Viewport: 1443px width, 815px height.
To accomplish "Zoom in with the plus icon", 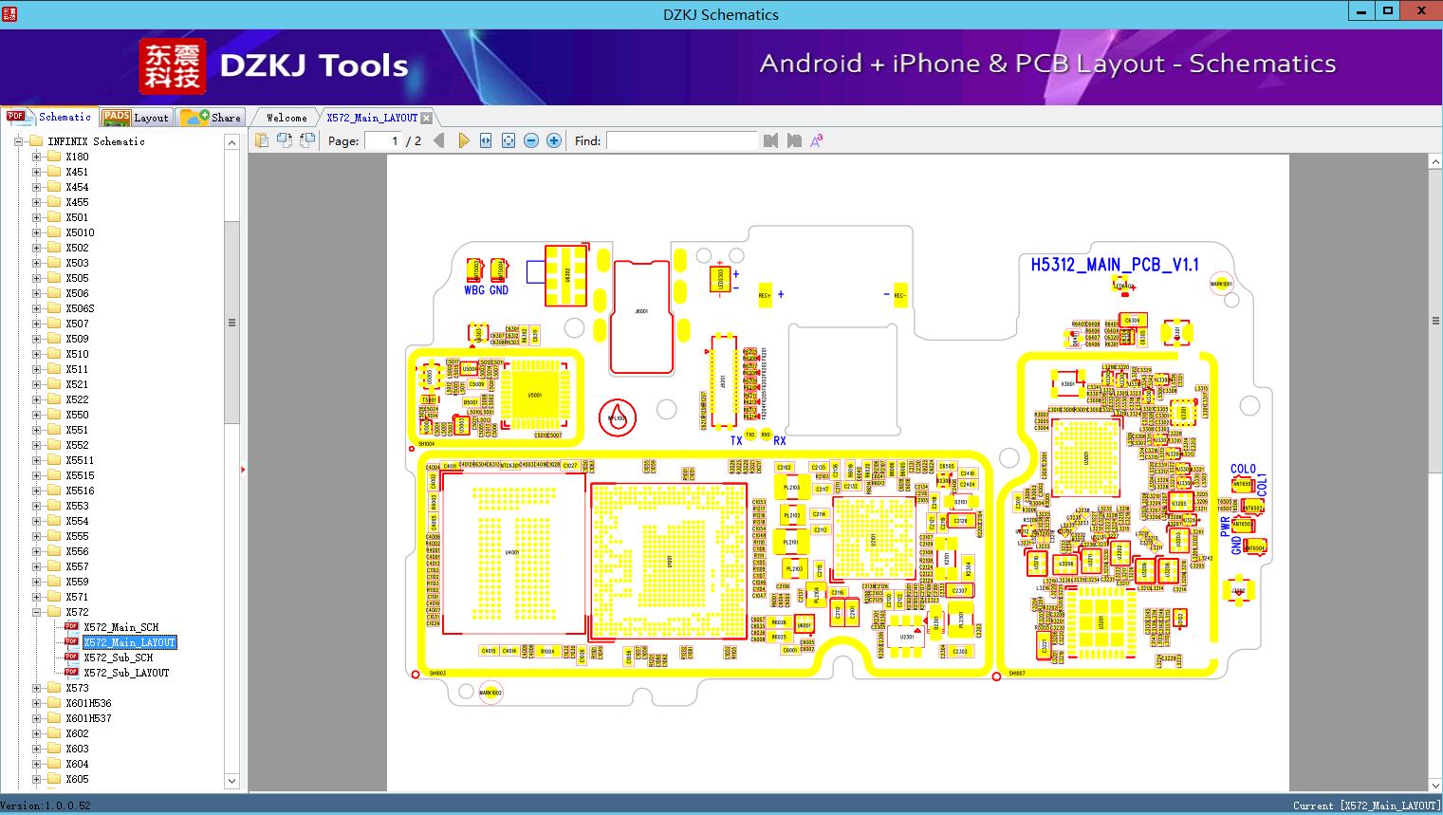I will tap(554, 140).
